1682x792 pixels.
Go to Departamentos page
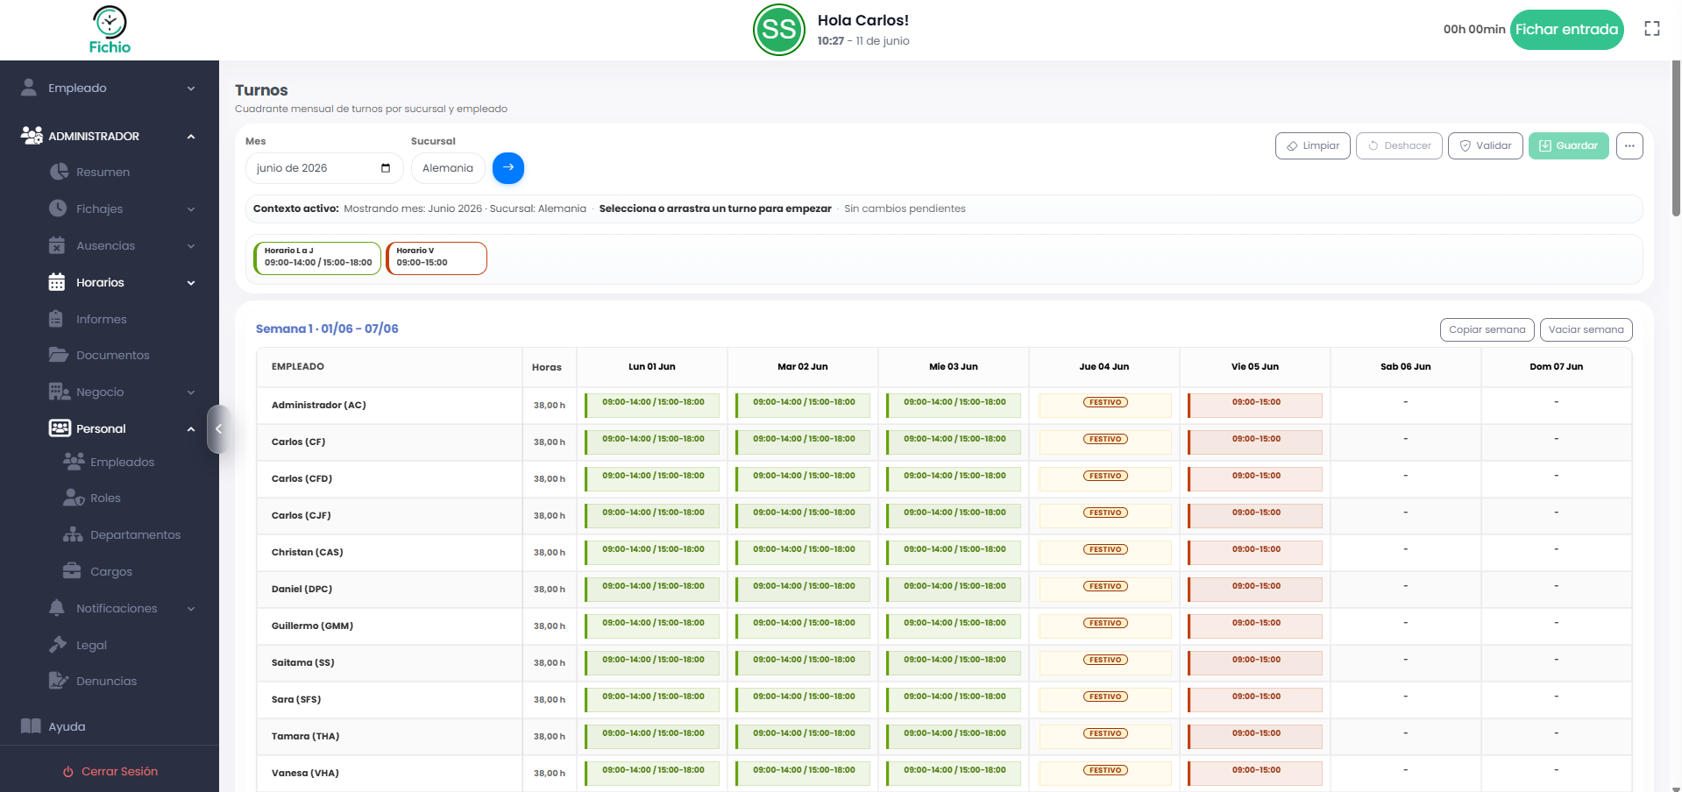pos(135,534)
